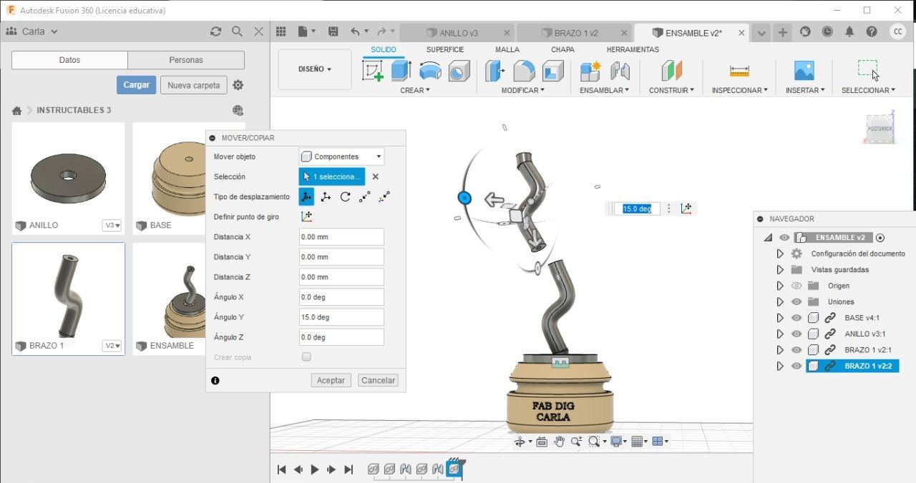
Task: Click the Insert image icon
Action: [x=804, y=71]
